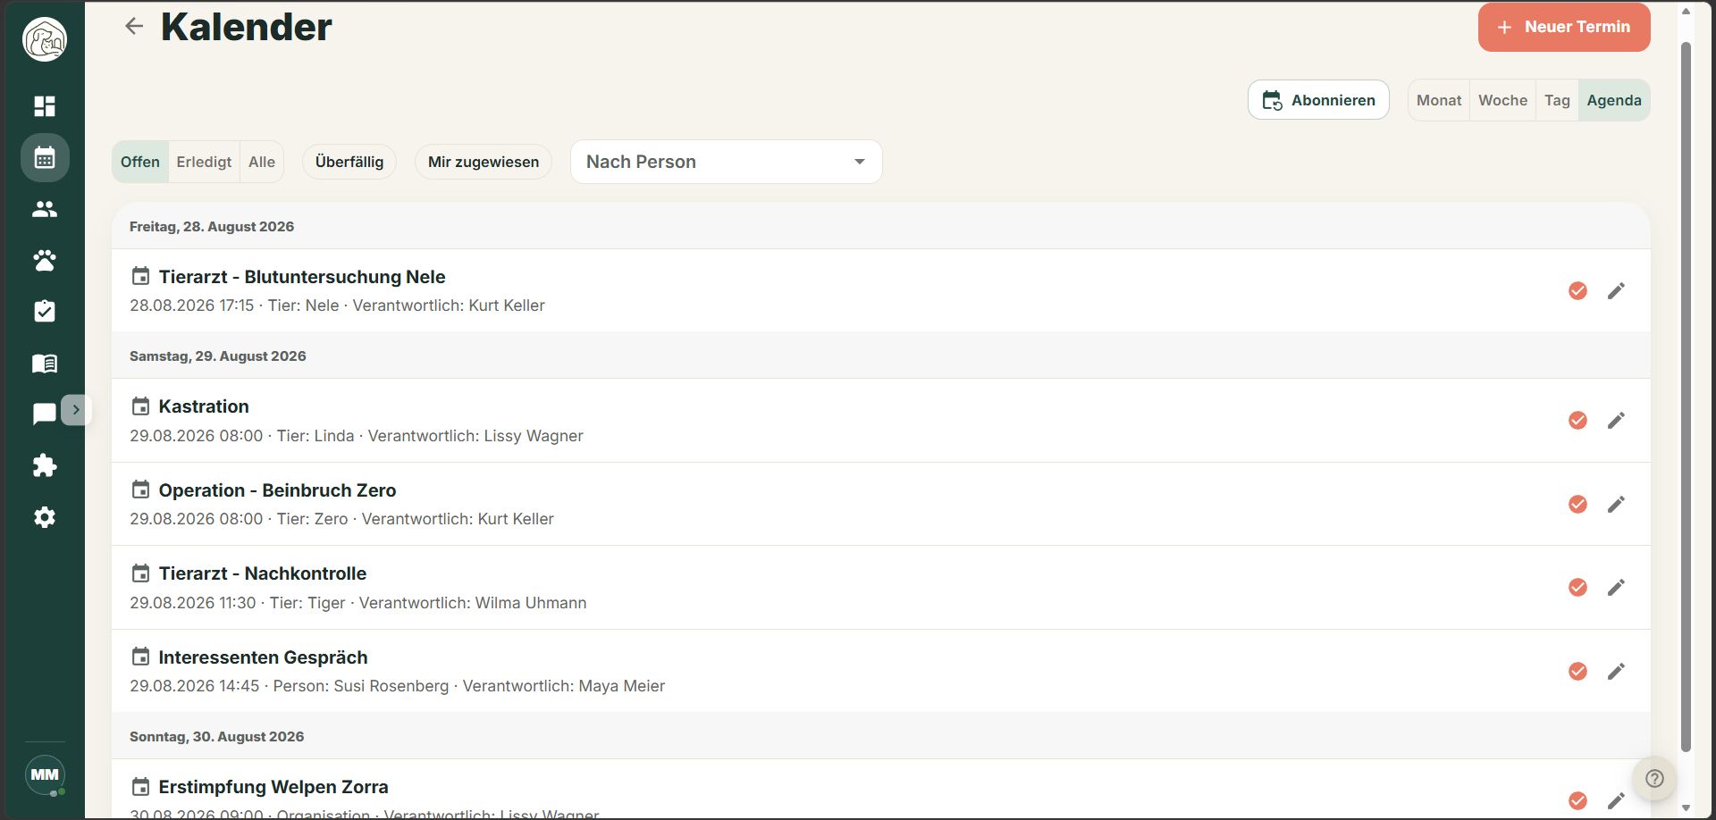
Task: Click the Neuer Termin button
Action: 1564,27
